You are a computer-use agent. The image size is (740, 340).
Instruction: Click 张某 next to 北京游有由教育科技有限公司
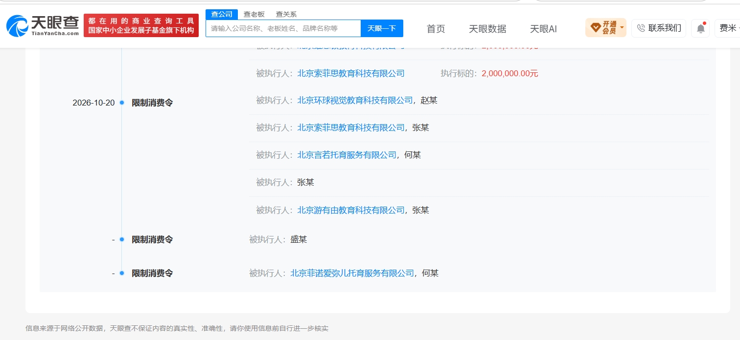tap(421, 210)
